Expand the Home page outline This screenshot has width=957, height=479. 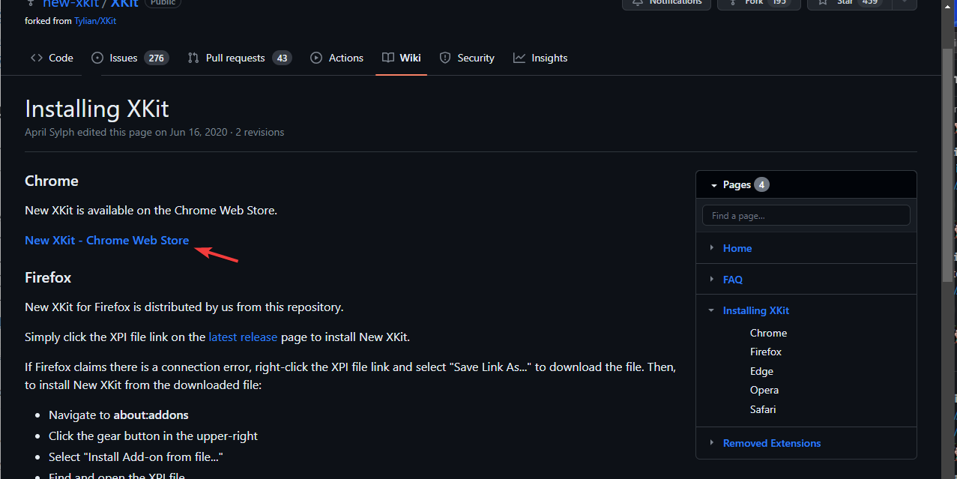711,248
